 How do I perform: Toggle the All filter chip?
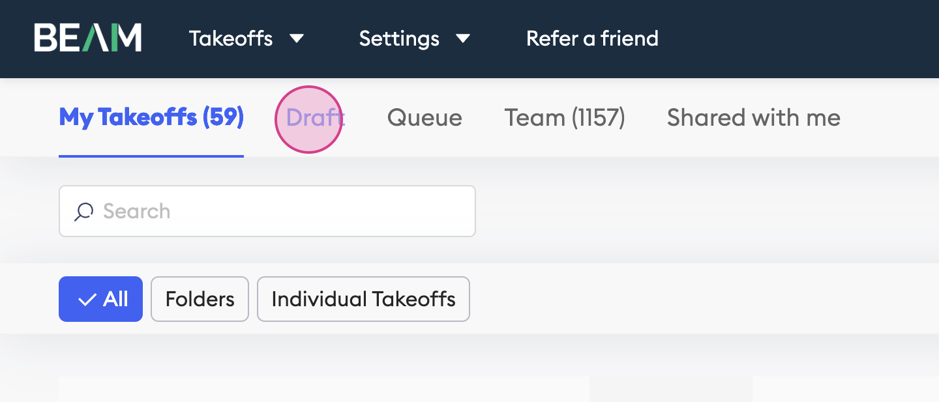(100, 299)
